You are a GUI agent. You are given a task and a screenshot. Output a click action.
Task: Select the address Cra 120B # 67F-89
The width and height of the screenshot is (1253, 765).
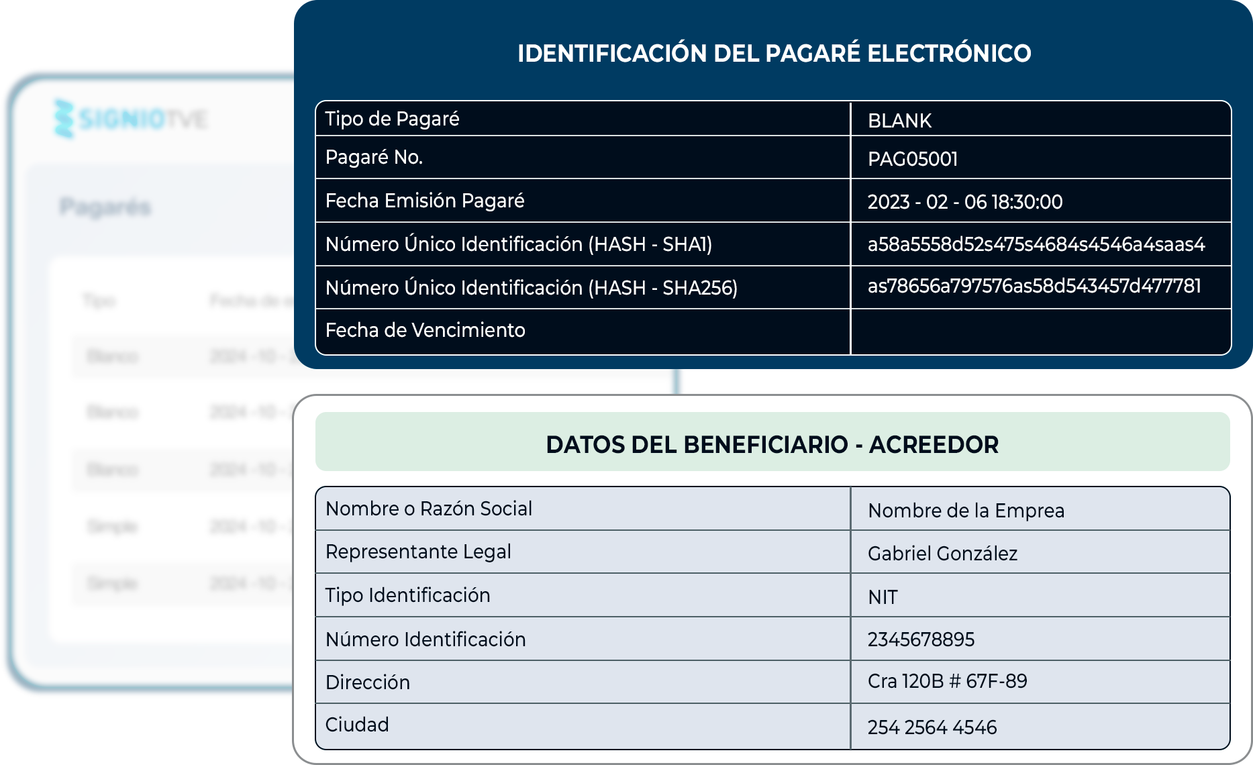[947, 681]
